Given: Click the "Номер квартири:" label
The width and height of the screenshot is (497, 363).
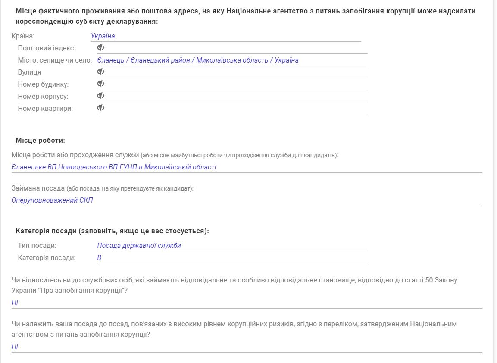Looking at the screenshot, I should tap(45, 109).
